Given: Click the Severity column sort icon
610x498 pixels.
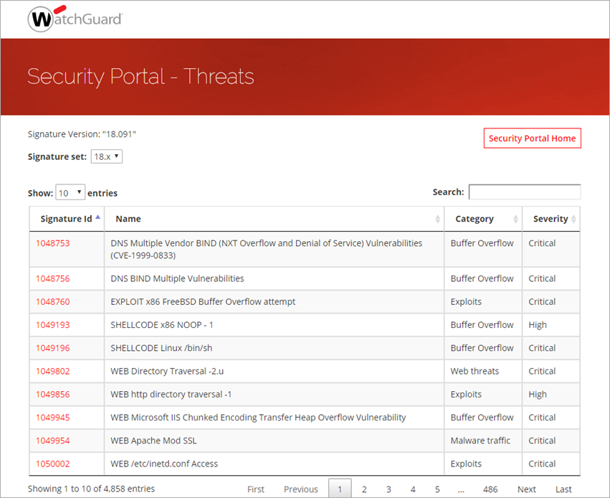Looking at the screenshot, I should (573, 218).
